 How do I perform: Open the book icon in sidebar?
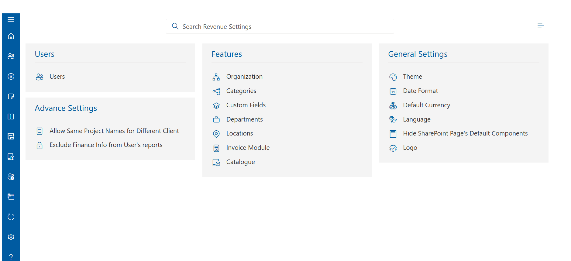tap(11, 116)
